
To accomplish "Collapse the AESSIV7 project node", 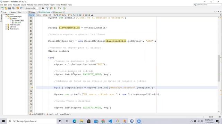I will click(4, 14).
